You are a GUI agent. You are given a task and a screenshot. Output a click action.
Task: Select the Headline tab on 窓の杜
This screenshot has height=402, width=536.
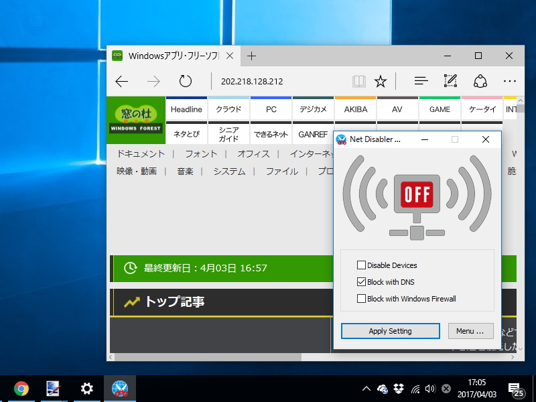click(x=186, y=109)
